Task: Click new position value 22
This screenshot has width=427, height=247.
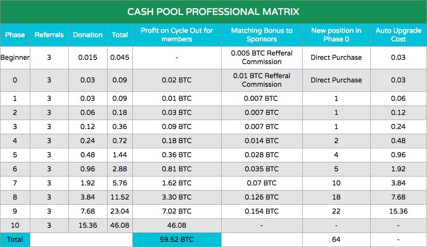Action: pos(336,211)
